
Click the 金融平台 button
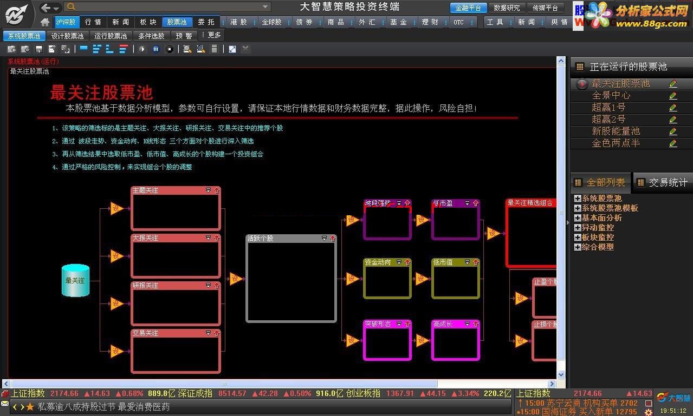tap(468, 8)
